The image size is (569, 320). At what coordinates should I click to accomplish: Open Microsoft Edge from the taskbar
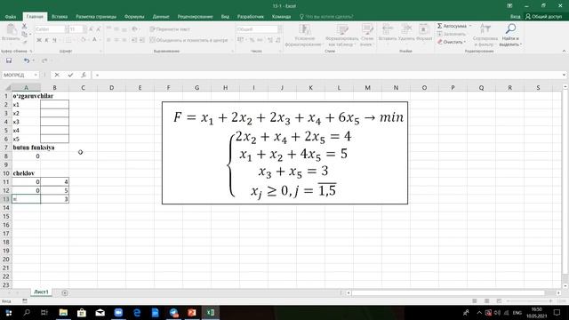pos(137,312)
